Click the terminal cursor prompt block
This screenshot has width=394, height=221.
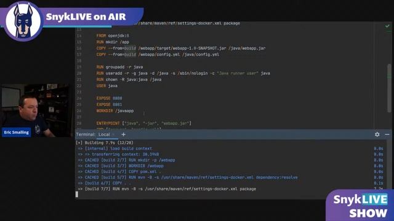77,195
